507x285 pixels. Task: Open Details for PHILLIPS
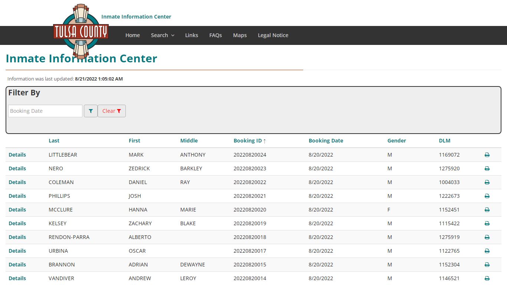click(x=17, y=196)
